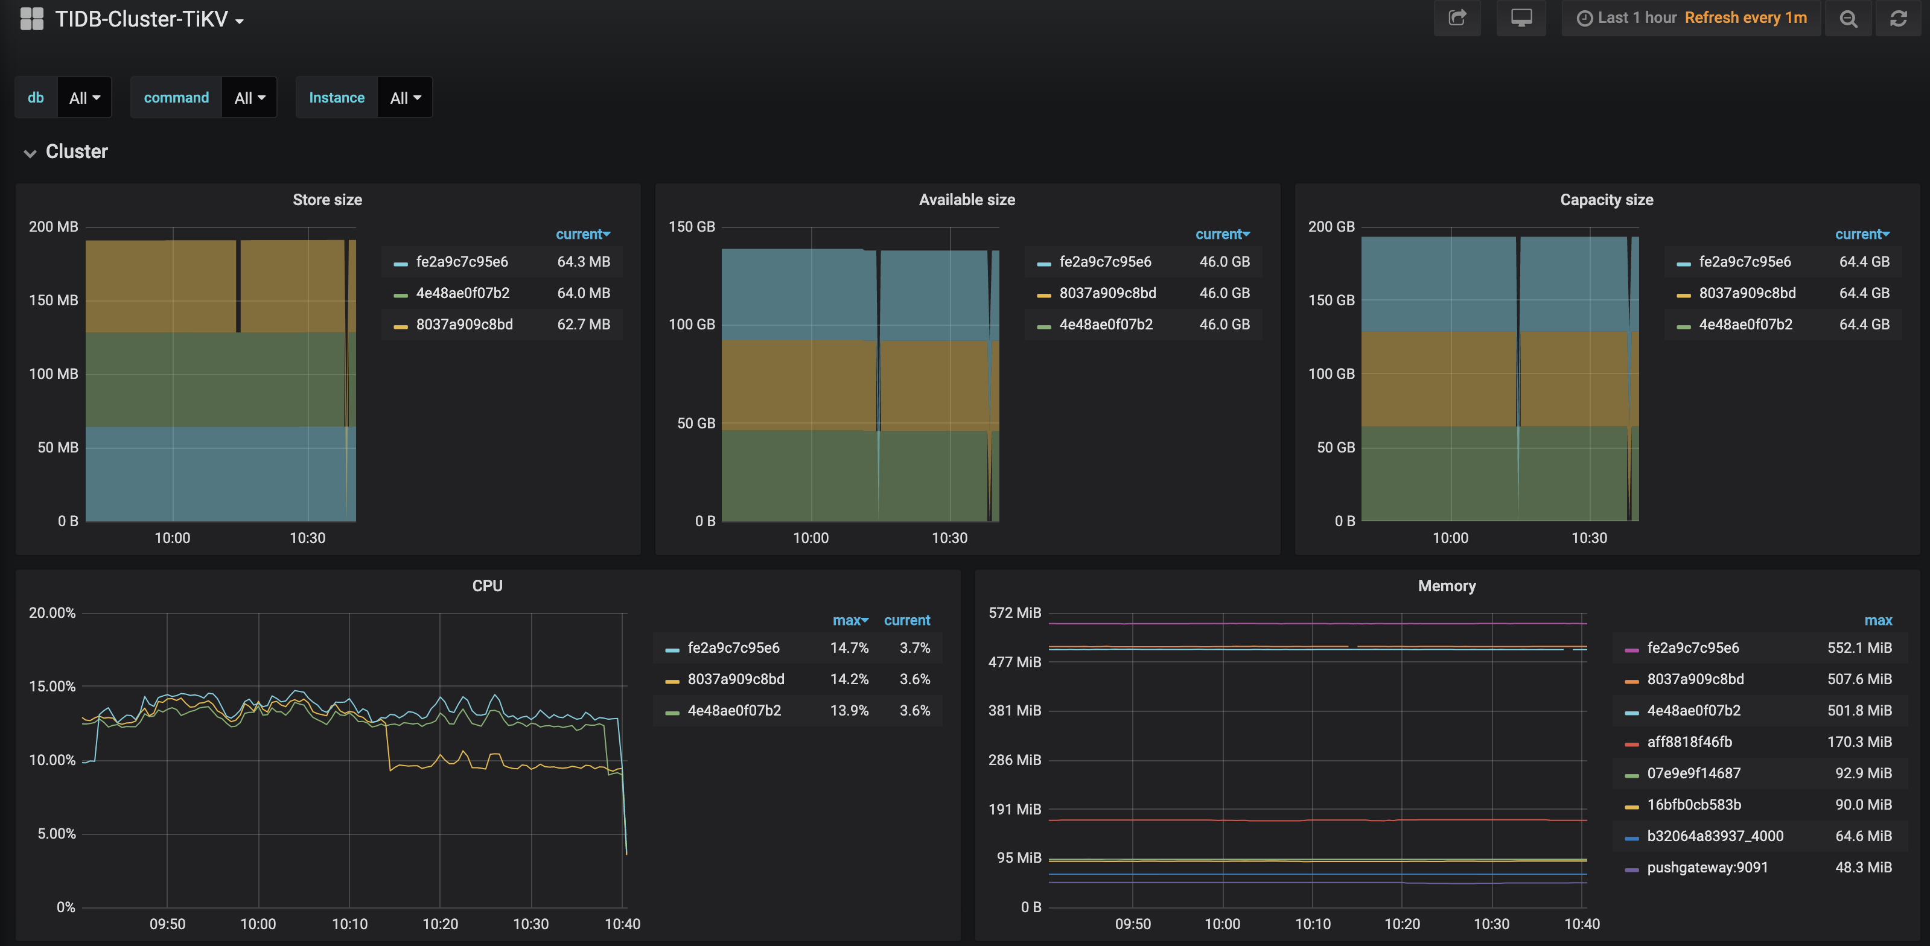Open the TIDB-Cluster-TiKV title dropdown
1930x946 pixels.
point(239,21)
